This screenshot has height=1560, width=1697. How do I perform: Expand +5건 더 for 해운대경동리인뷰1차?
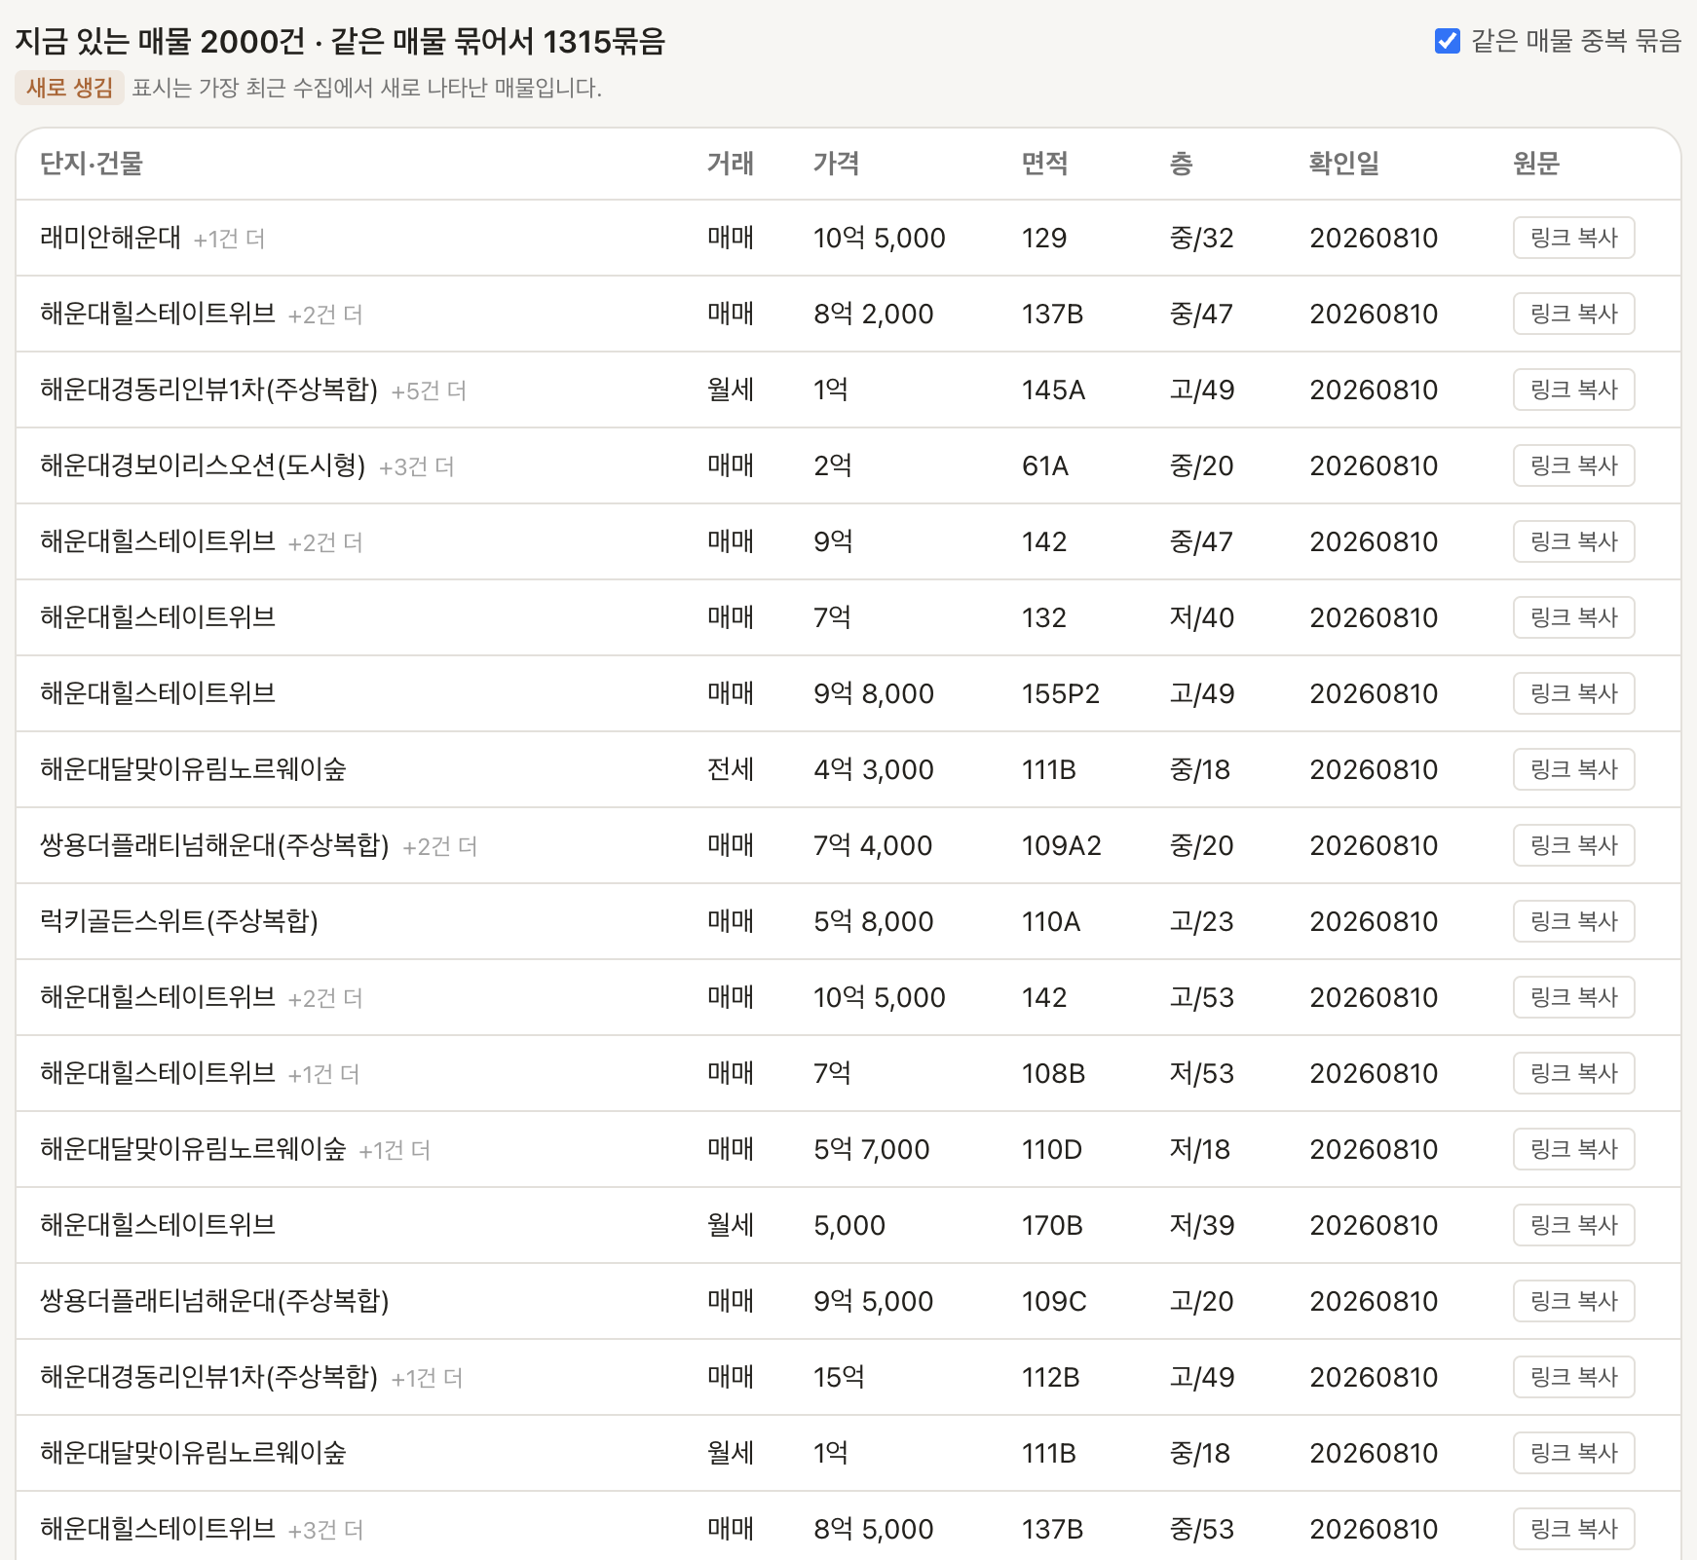click(x=429, y=391)
